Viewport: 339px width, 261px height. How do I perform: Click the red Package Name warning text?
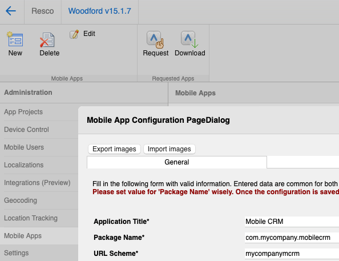coord(216,192)
